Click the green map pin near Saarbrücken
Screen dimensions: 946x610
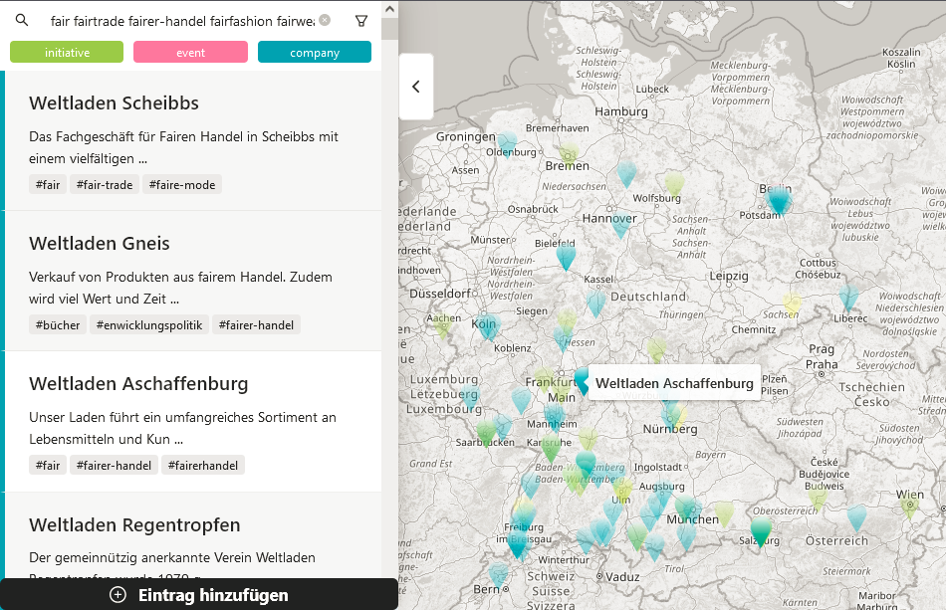(x=486, y=432)
